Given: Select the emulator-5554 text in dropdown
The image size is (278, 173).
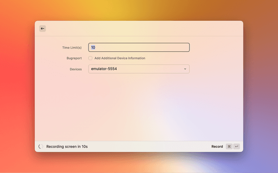Looking at the screenshot, I should 104,69.
